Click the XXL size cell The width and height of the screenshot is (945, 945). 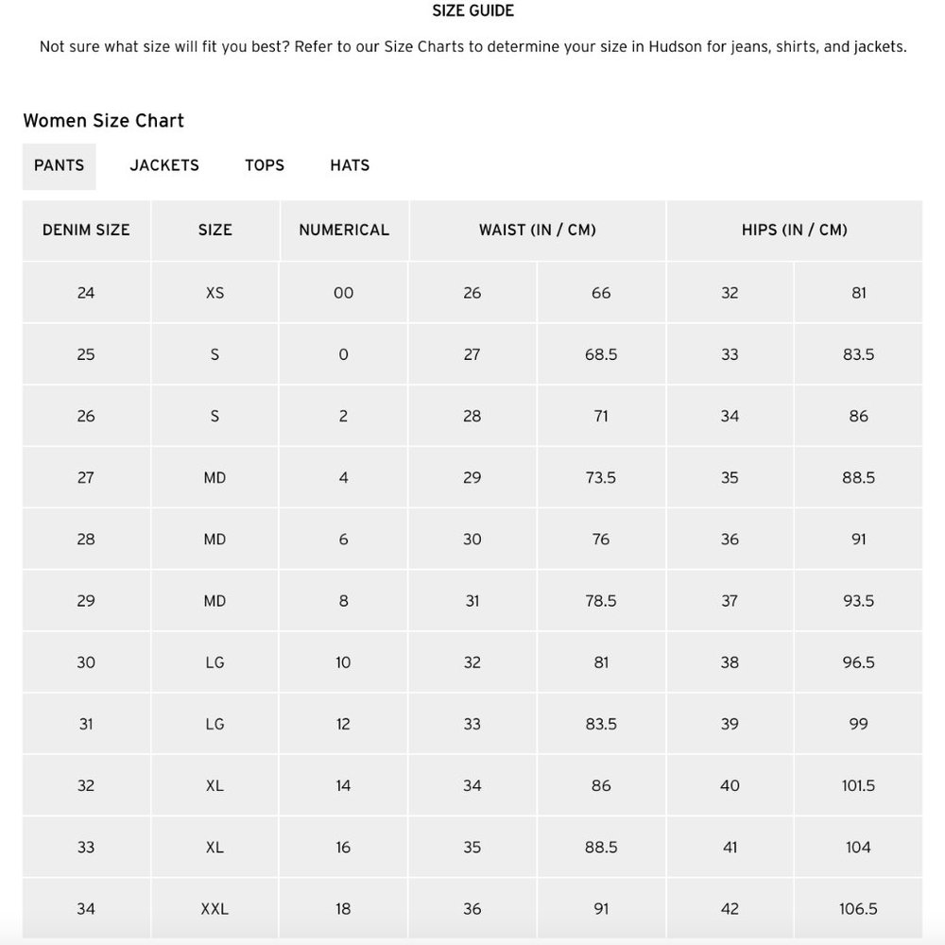(215, 909)
